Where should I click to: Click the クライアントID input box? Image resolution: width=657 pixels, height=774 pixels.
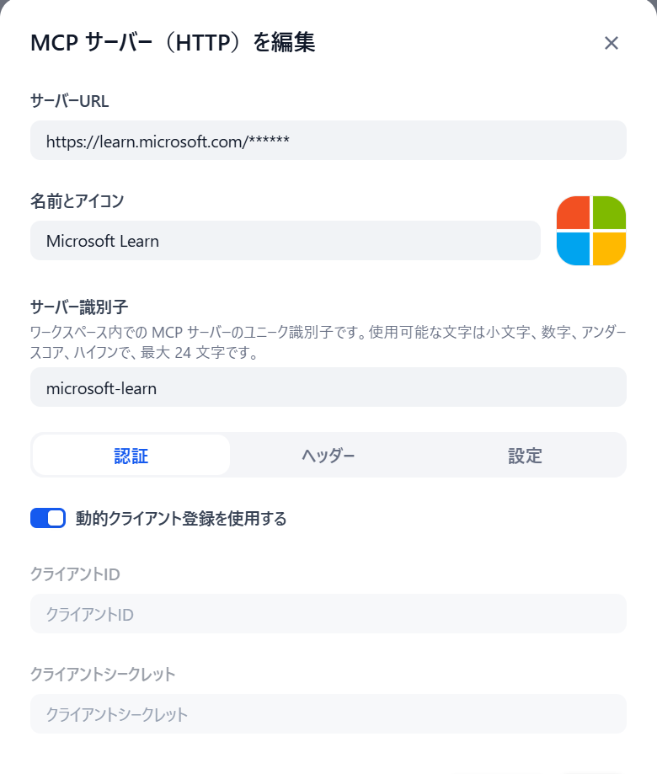[328, 614]
